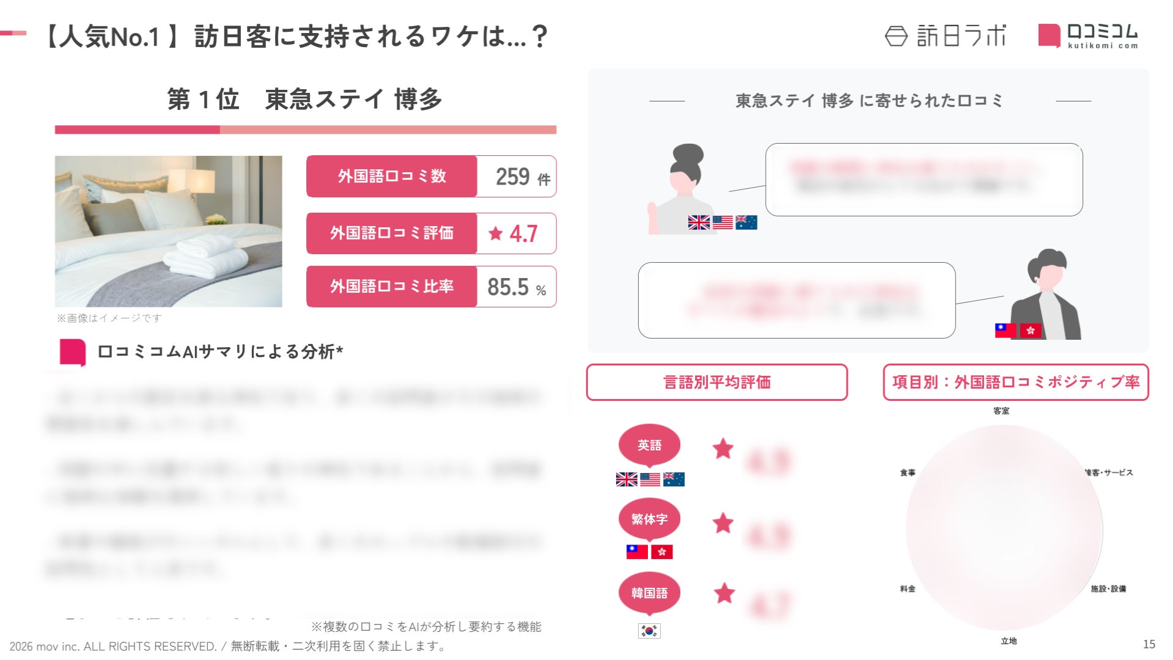Viewport: 1173px width, 660px height.
Task: Click the 客室 label on the radar chart
Action: click(1001, 411)
